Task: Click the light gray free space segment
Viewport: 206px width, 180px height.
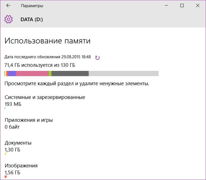Action: tap(124, 74)
